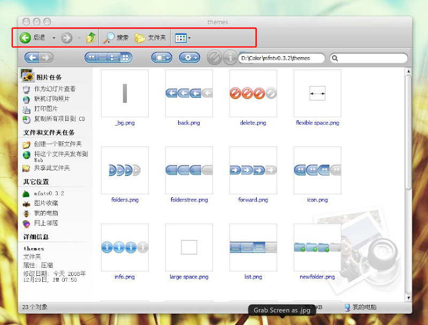Go up one folder level

click(x=91, y=37)
